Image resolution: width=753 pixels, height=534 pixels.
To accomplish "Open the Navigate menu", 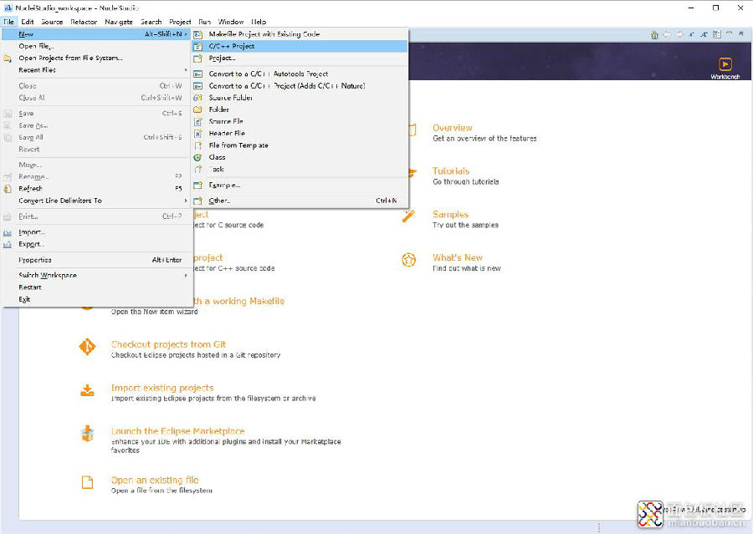I will coord(119,22).
